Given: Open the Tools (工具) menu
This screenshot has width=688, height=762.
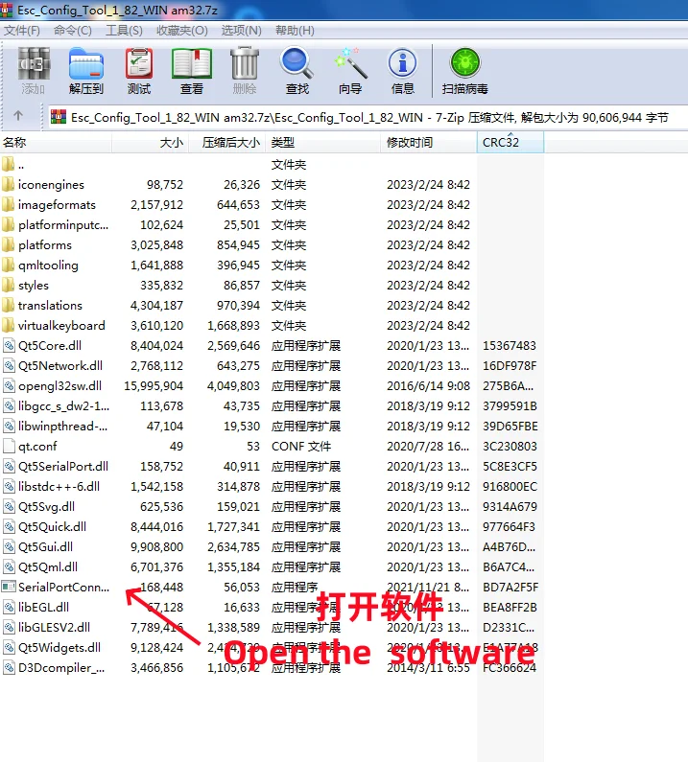Looking at the screenshot, I should click(x=124, y=31).
